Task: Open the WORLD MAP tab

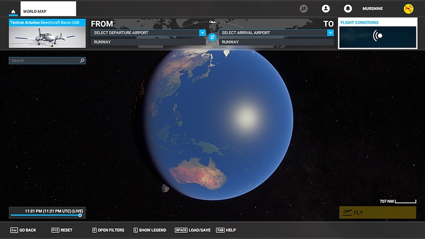Action: (x=48, y=9)
